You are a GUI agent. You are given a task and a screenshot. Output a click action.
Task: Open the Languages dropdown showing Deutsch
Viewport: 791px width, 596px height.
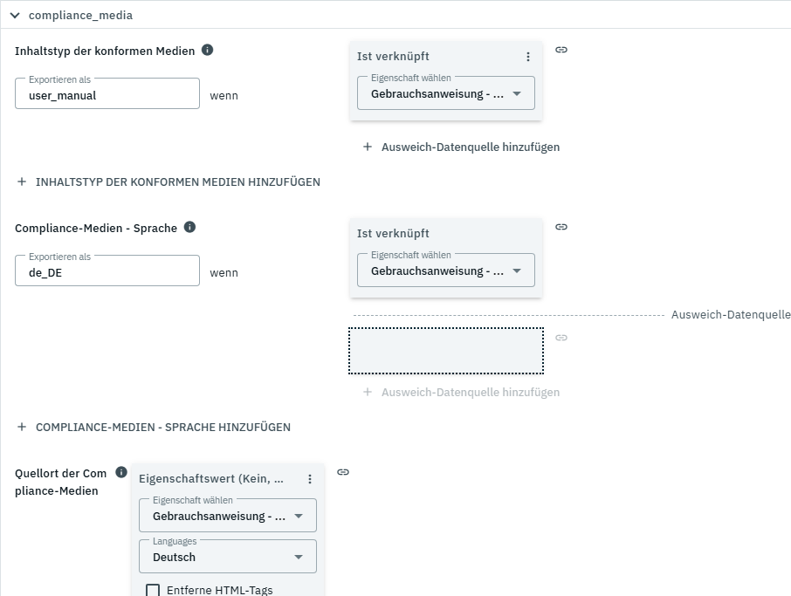(227, 557)
